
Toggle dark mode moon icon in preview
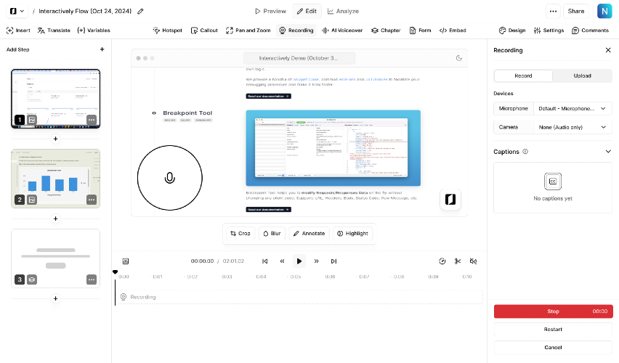click(x=458, y=58)
